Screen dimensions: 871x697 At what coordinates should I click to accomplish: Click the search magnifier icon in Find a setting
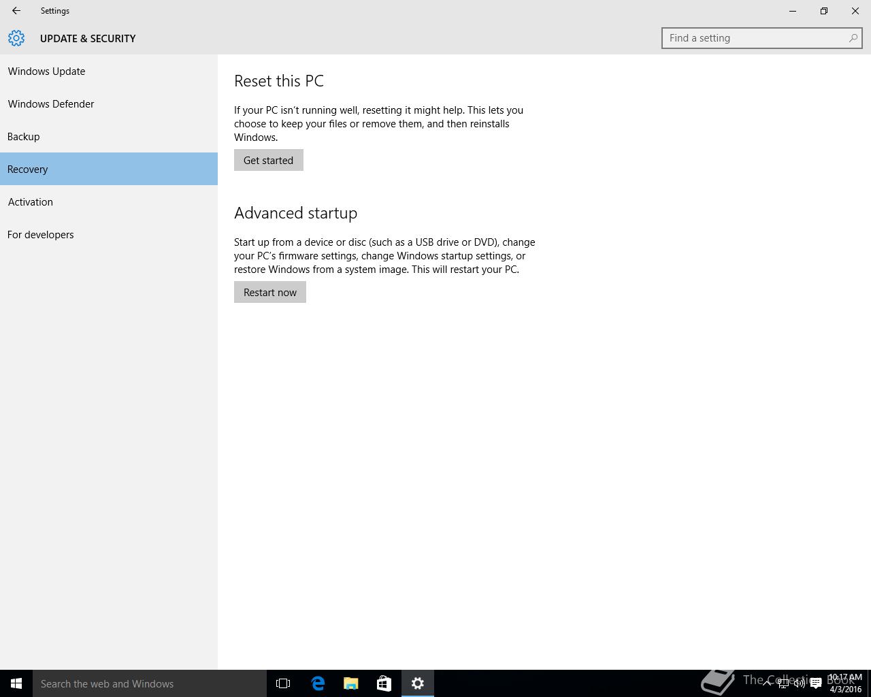tap(853, 38)
